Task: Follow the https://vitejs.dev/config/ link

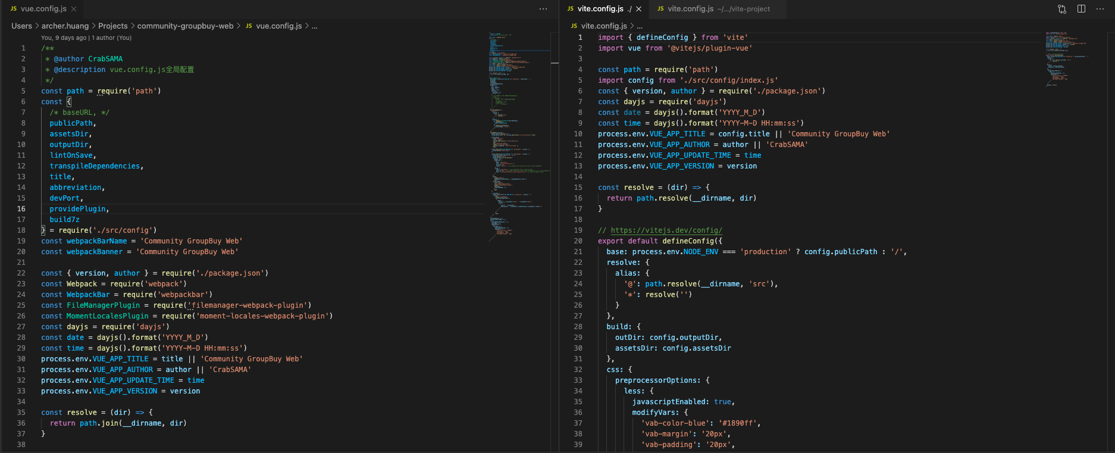Action: tap(666, 230)
